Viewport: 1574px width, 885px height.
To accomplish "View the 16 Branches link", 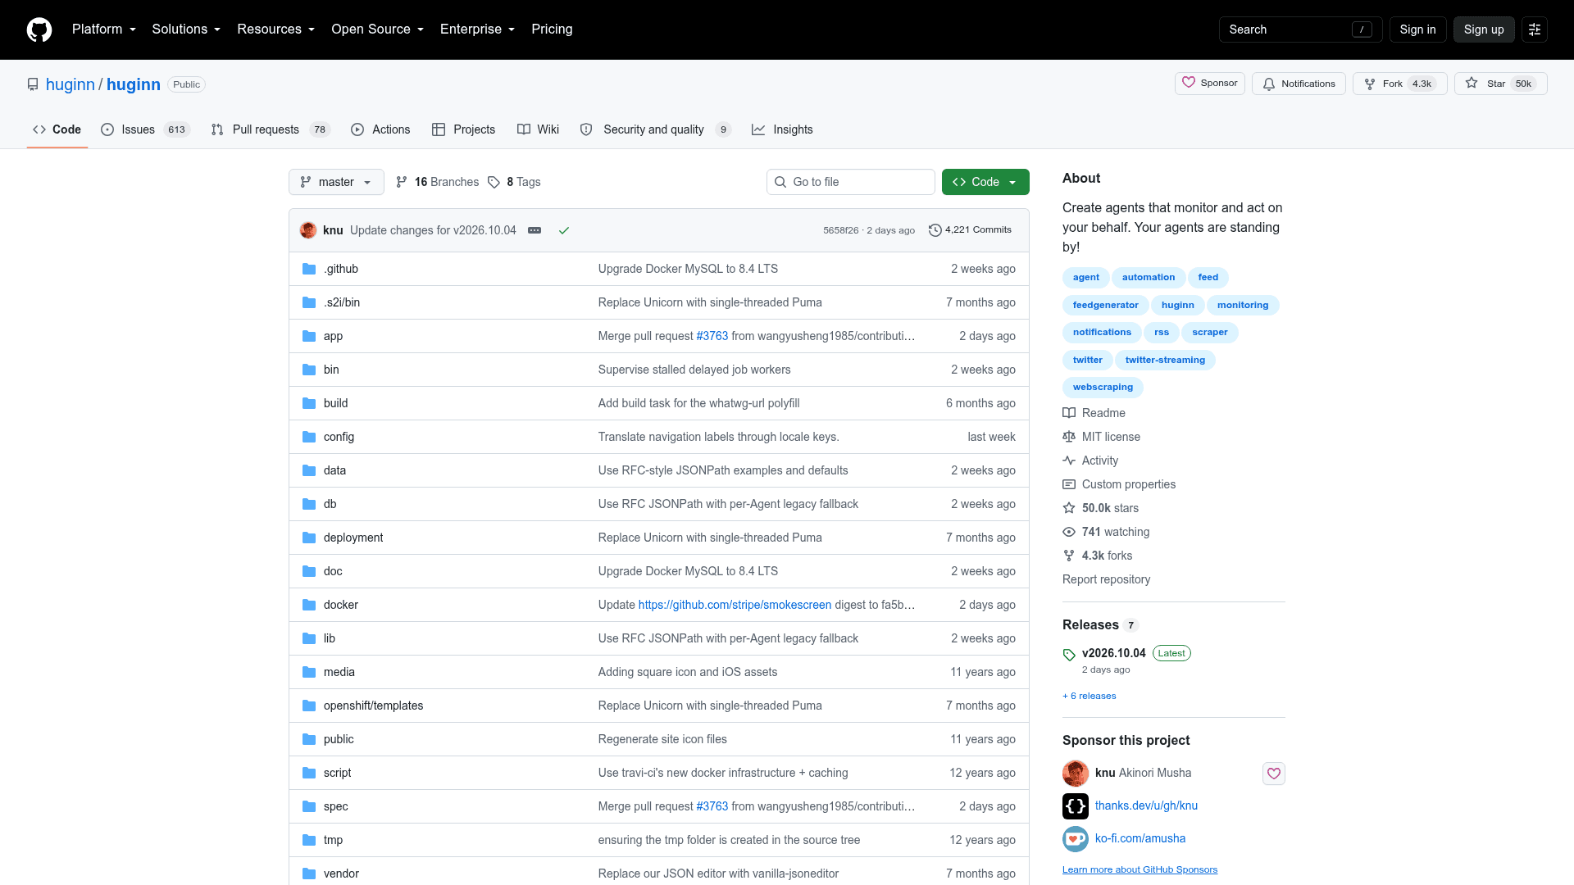I will click(437, 182).
